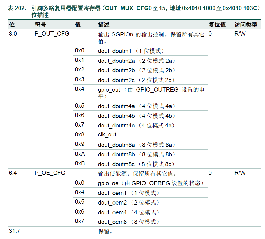265x239 pixels.
Task: Click reset value 0 for P_OUT_CFG
Action: point(210,34)
